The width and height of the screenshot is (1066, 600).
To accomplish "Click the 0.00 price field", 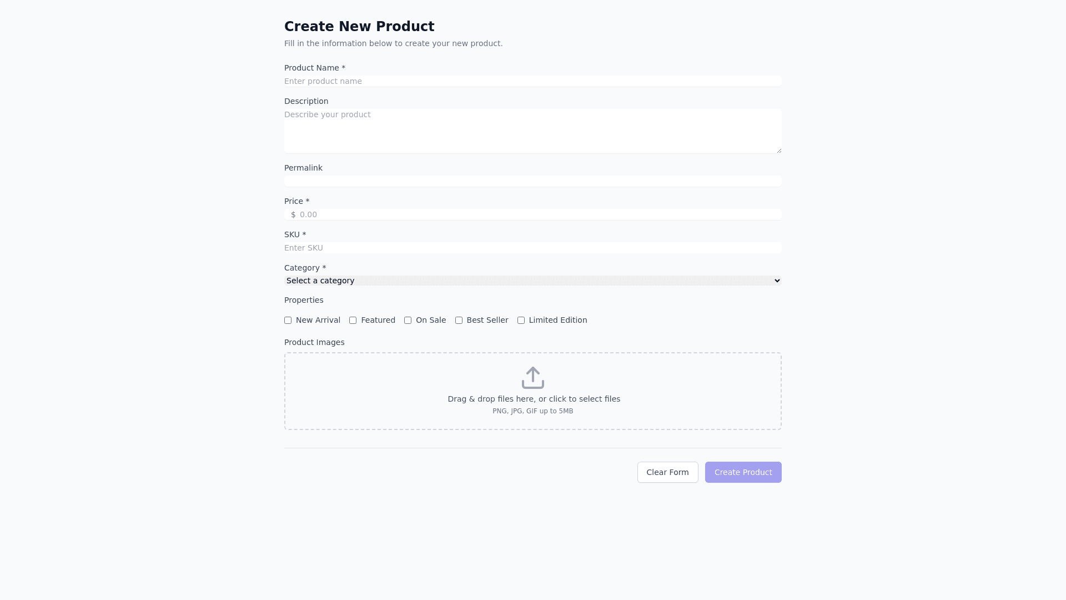I will 532,214.
